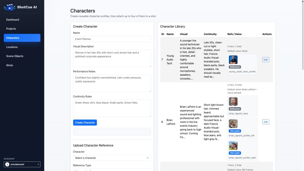Click the Continuity column header

point(210,34)
